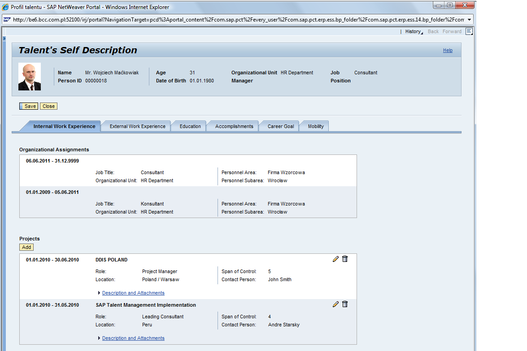Save the talent profile
Screen dimensions: 527x351
pyautogui.click(x=28, y=106)
